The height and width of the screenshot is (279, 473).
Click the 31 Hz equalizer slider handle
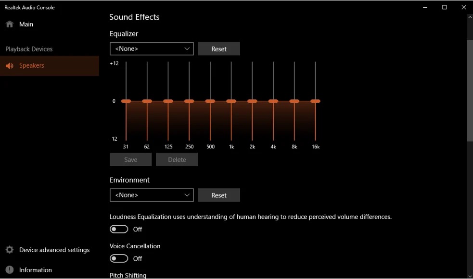(126, 101)
